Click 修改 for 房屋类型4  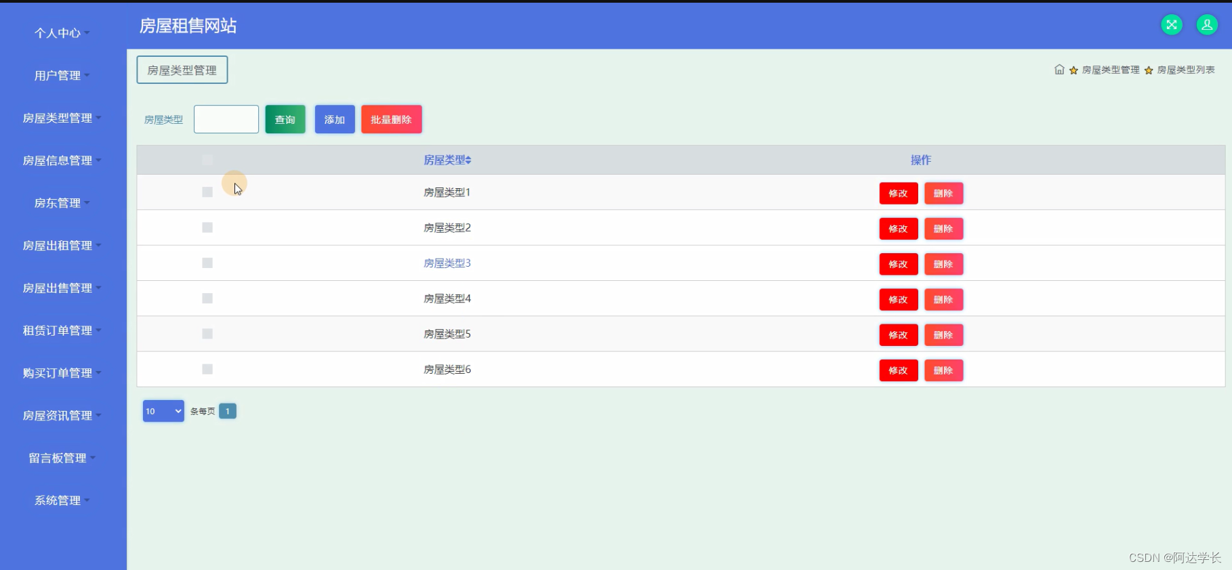pos(899,300)
